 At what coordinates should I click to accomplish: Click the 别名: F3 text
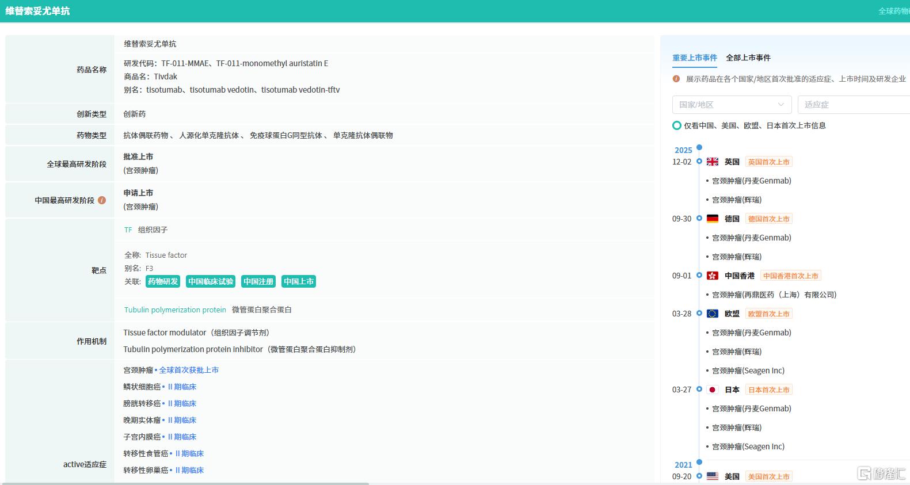point(139,268)
